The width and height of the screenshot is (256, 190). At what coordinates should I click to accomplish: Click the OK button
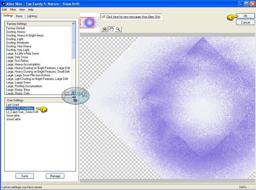click(x=245, y=16)
